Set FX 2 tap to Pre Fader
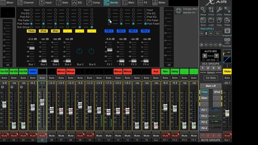Image resolution: width=258 pixels, height=145 pixels. coord(121,20)
